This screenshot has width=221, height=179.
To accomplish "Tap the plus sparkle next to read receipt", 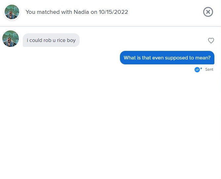I will 201,68.
